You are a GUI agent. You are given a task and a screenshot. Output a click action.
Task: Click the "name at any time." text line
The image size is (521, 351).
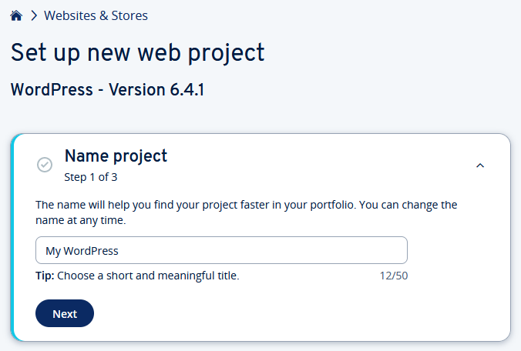coord(81,220)
